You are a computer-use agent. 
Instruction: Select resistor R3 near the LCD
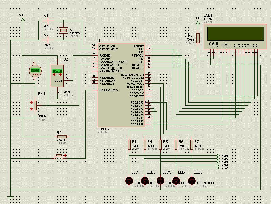click(198, 38)
